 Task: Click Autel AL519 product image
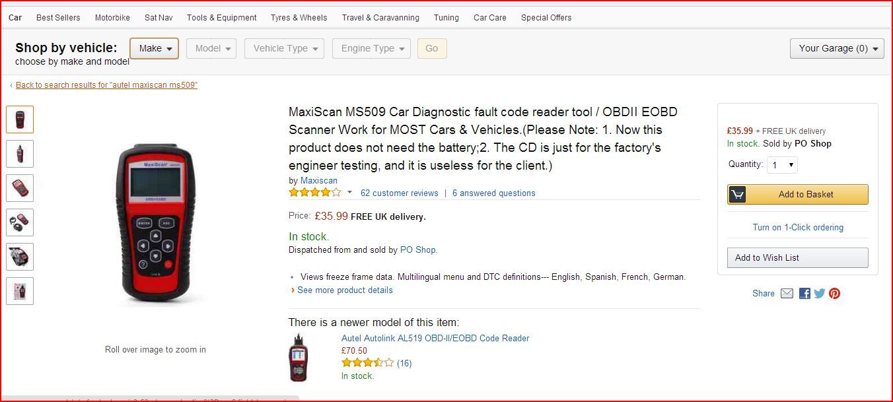coord(299,358)
